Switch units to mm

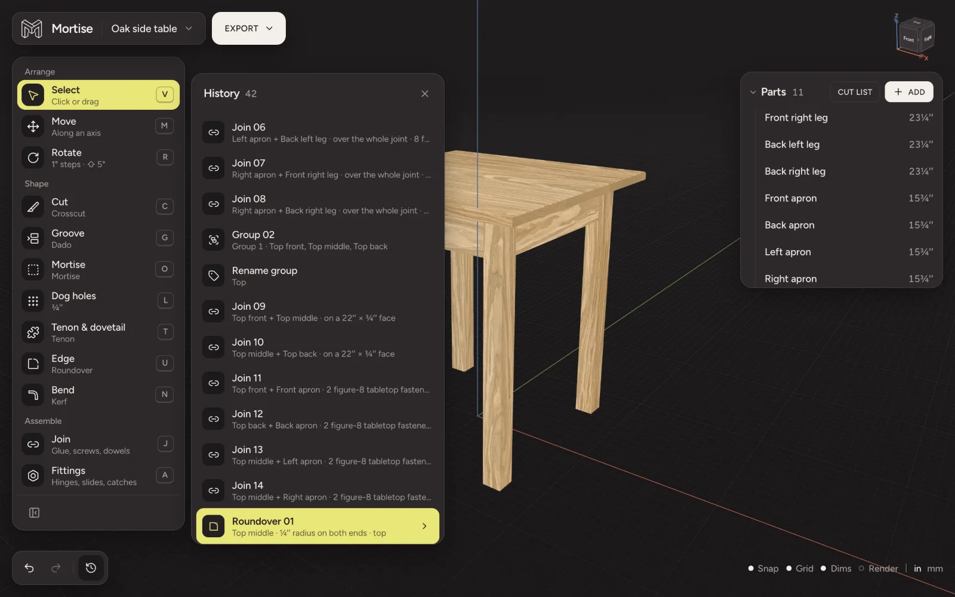click(x=935, y=568)
